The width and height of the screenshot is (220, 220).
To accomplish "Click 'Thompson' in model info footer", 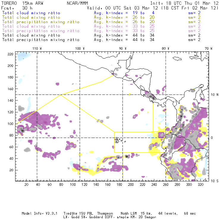I will click(105, 213).
